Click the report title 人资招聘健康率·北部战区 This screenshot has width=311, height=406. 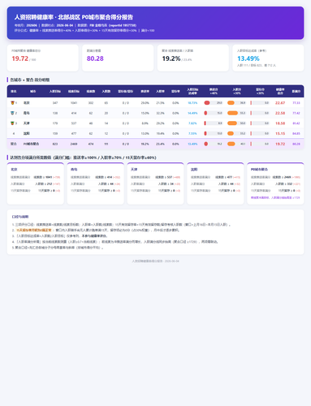[x=74, y=17]
